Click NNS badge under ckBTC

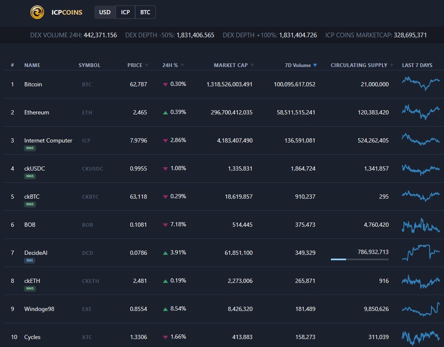pos(30,204)
